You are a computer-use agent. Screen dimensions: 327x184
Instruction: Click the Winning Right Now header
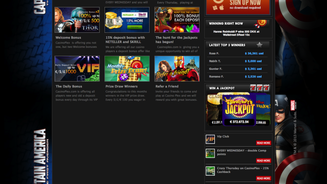tap(226, 24)
